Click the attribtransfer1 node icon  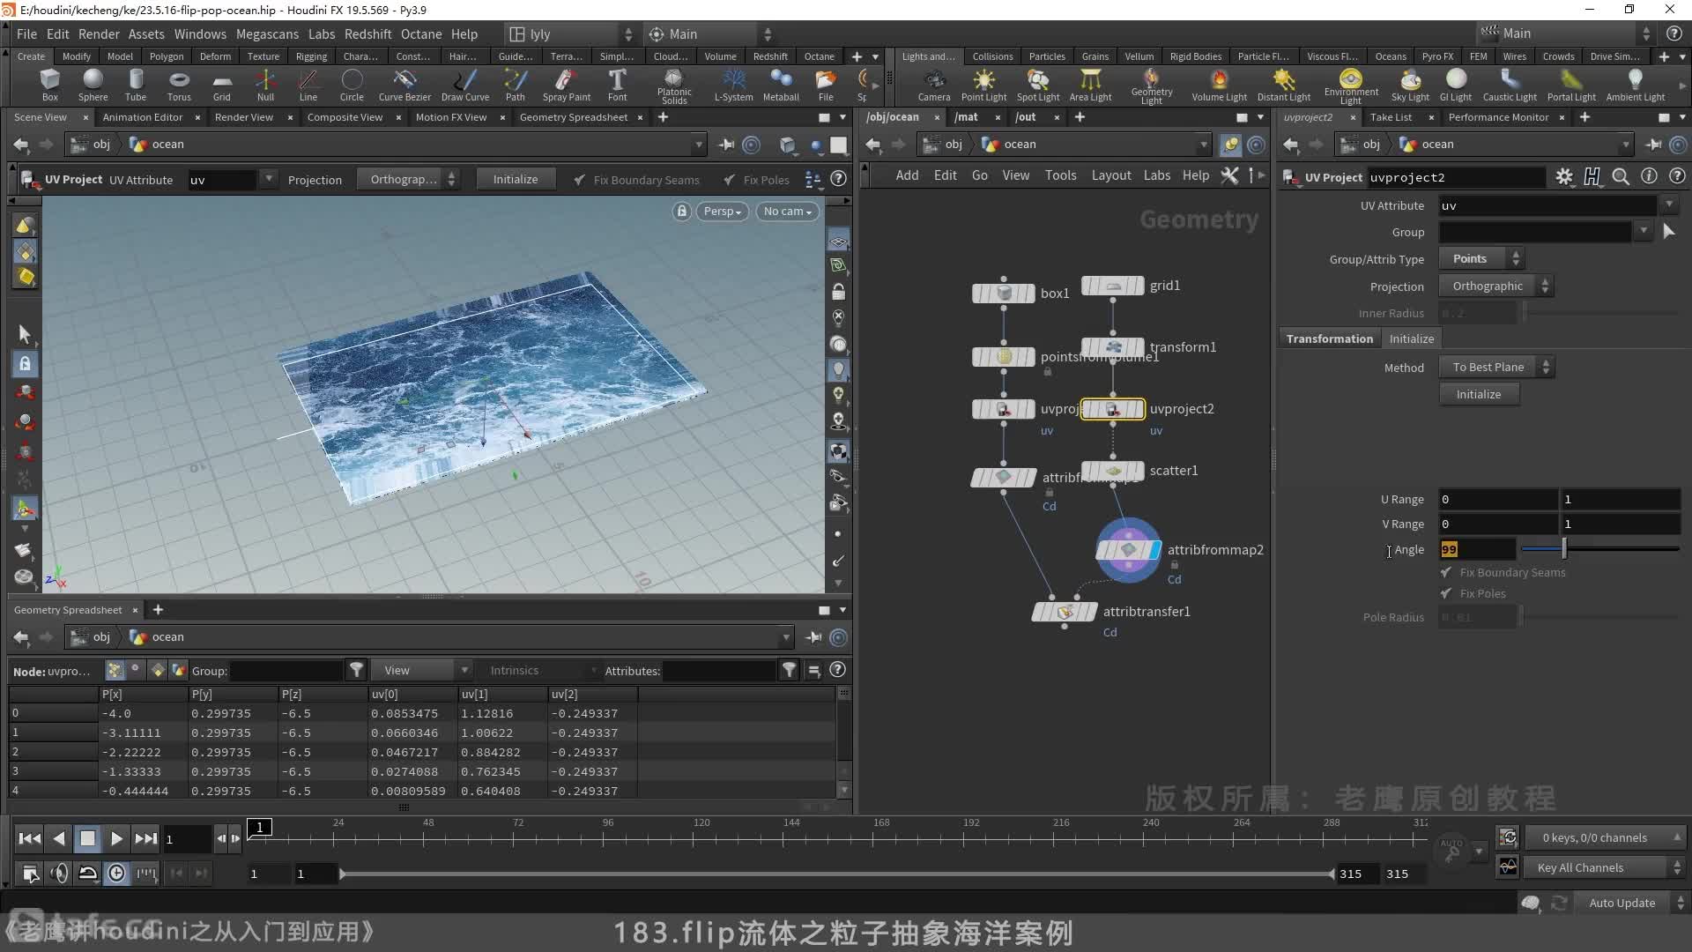(x=1065, y=612)
